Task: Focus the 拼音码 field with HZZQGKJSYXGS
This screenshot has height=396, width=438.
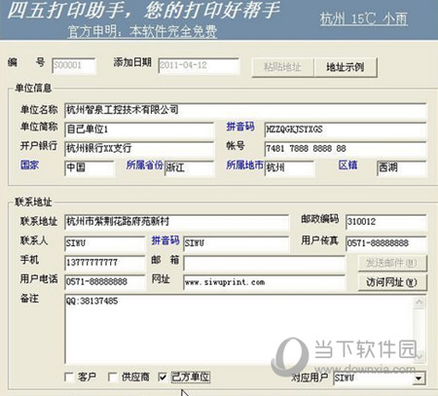Action: (346, 129)
